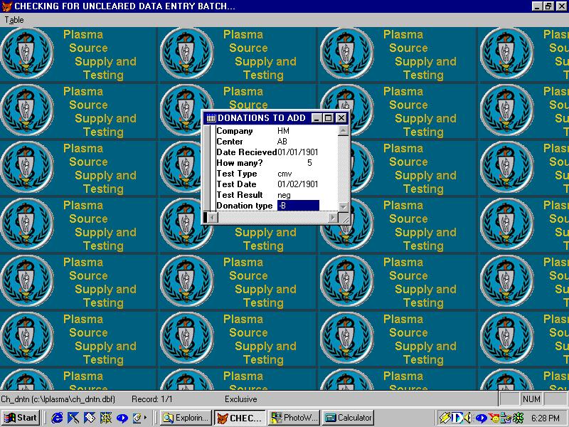Open the Windows Start menu
Image resolution: width=569 pixels, height=427 pixels.
[x=21, y=418]
